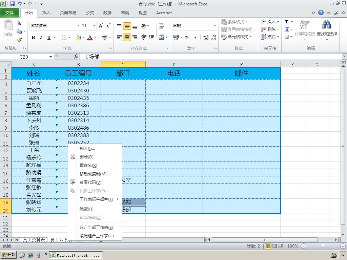Click the Insert Function fx icon
The width and height of the screenshot is (347, 260).
[76, 57]
